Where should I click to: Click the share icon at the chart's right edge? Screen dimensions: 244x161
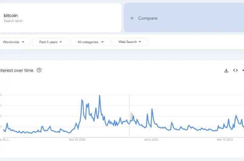243,71
